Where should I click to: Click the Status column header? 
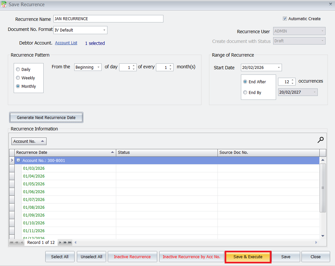pos(166,153)
